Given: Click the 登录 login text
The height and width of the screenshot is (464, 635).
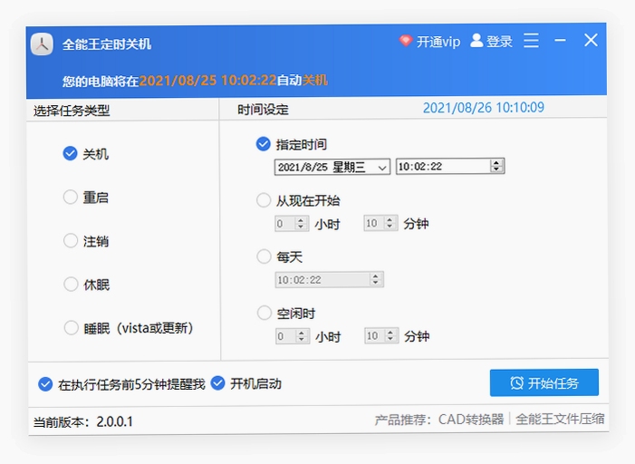Looking at the screenshot, I should [499, 42].
